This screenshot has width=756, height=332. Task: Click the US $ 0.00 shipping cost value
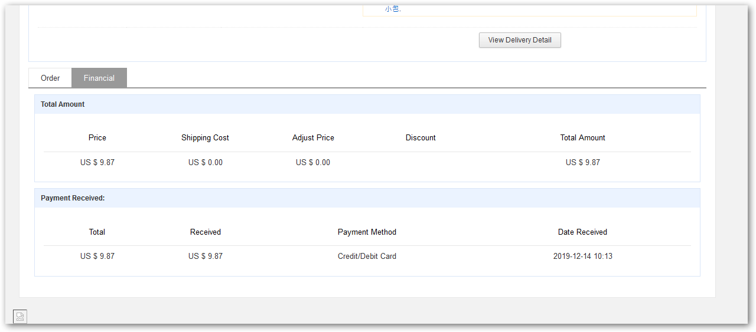coord(206,162)
